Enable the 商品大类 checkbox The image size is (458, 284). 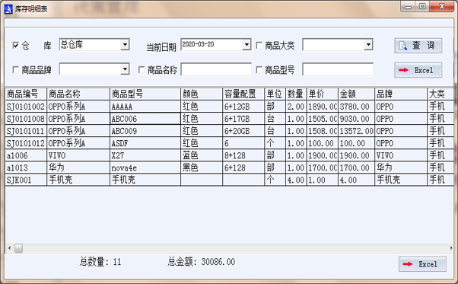click(x=259, y=45)
